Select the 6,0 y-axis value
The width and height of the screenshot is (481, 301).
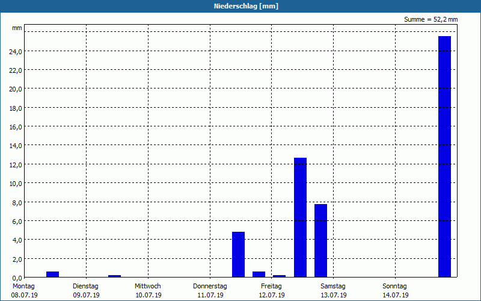(17, 221)
